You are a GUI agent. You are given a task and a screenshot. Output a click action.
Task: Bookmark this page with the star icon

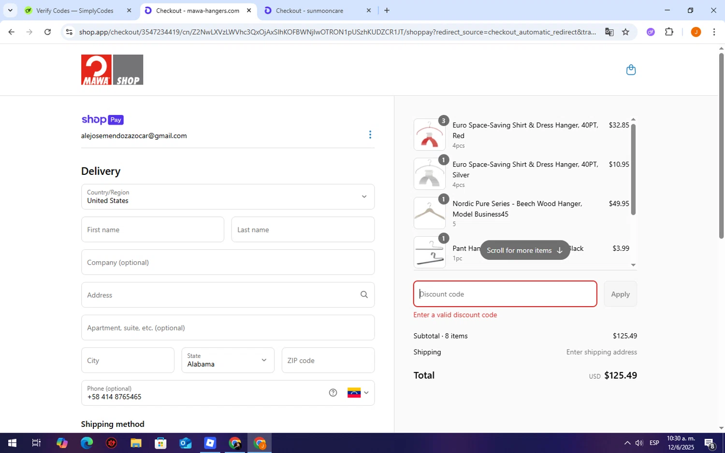(625, 32)
